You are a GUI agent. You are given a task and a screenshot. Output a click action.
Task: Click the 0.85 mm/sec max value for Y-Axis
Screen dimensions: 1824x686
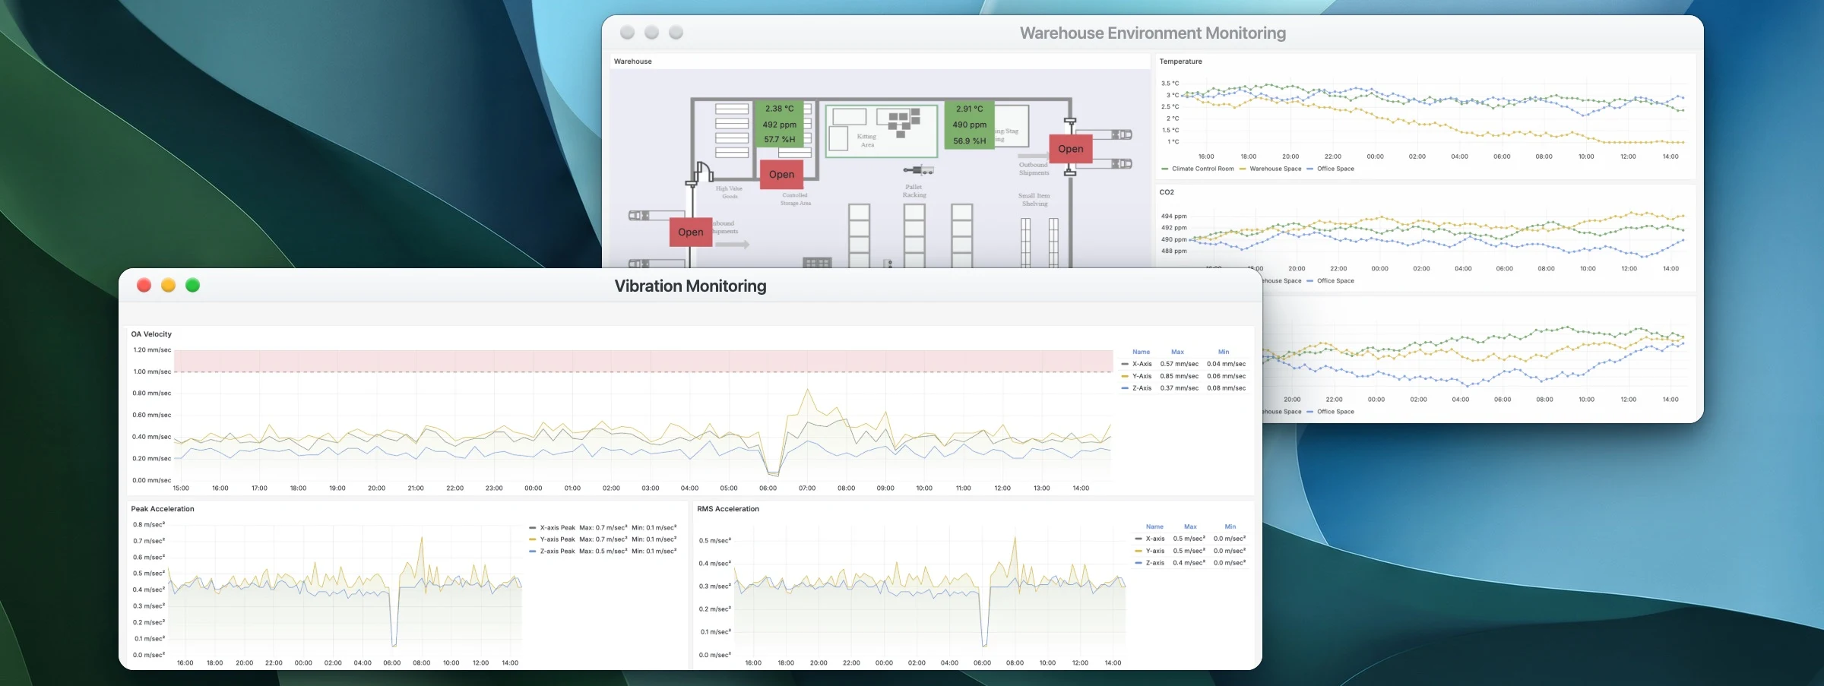click(1180, 376)
